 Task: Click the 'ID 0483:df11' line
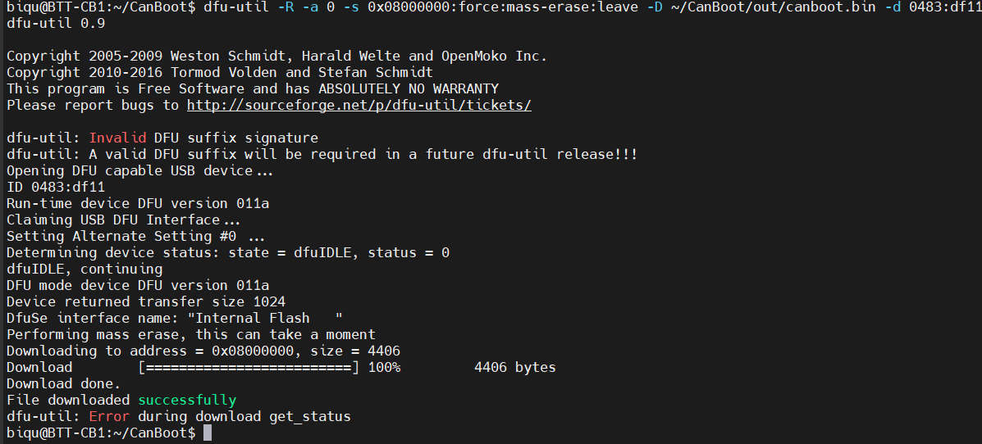[x=56, y=187]
